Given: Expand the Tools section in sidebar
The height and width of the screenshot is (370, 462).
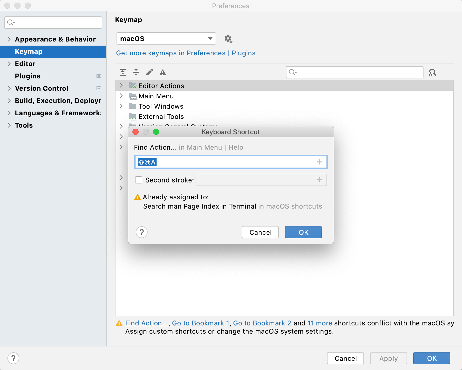Looking at the screenshot, I should point(9,125).
